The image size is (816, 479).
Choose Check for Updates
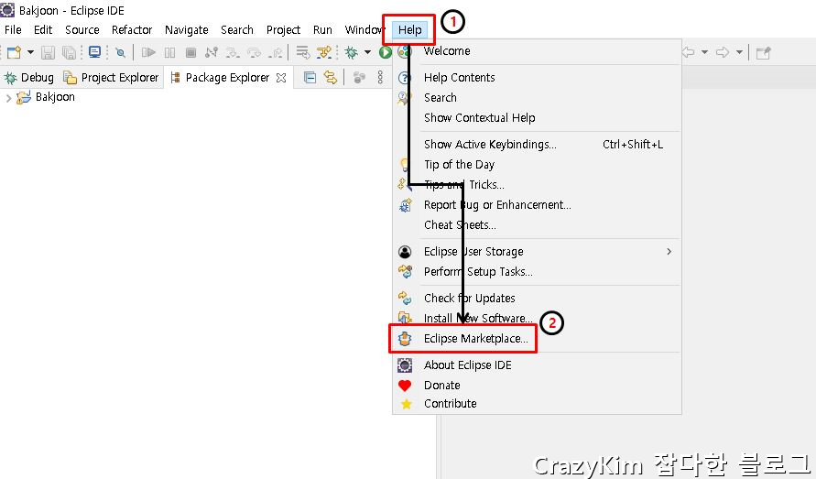point(537,299)
